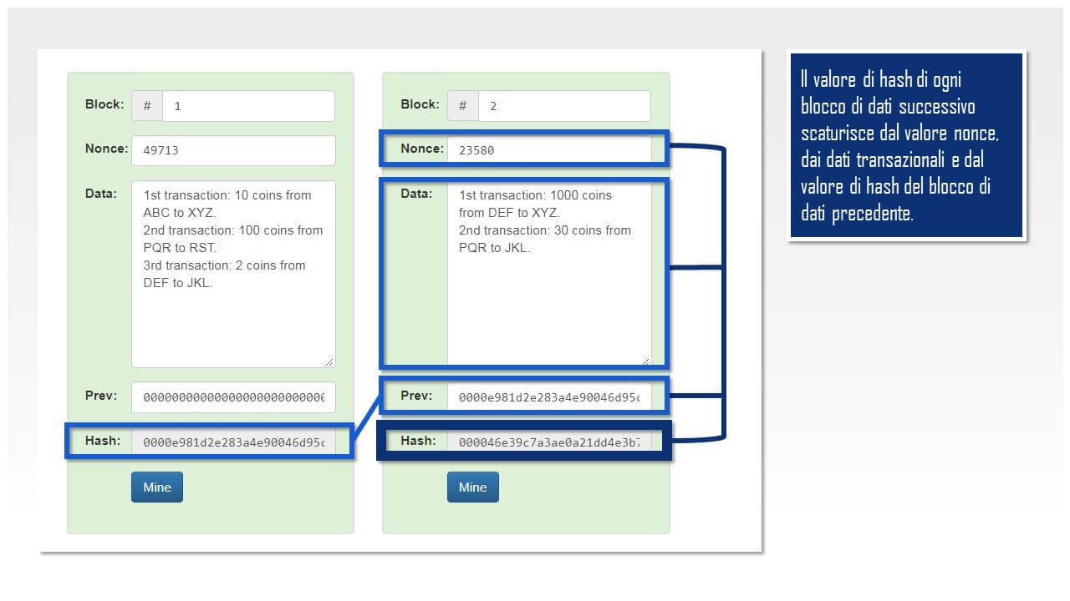Click the Mine button in Block 1
The image size is (1070, 601).
coord(156,487)
